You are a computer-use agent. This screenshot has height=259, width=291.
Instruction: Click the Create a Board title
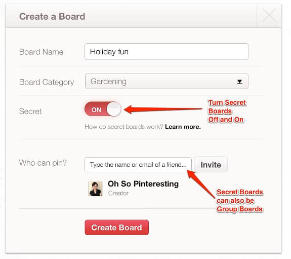click(52, 16)
